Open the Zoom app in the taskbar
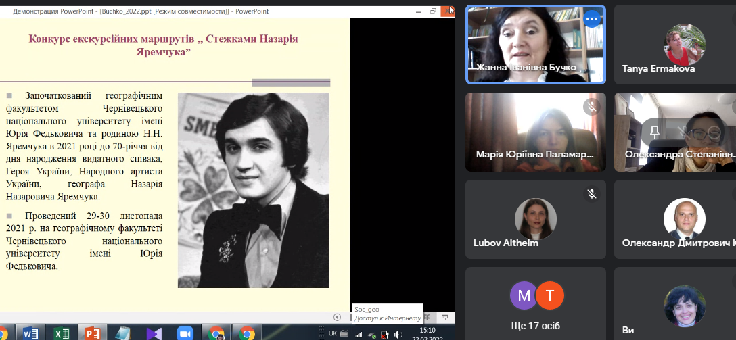The image size is (736, 340). click(x=185, y=333)
